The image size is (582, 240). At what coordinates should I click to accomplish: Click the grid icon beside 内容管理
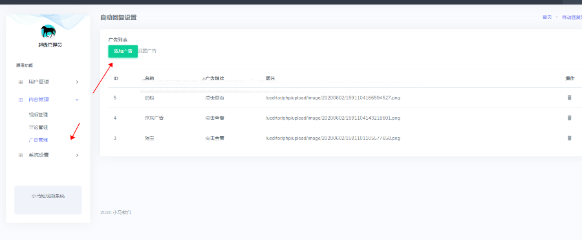tap(21, 100)
